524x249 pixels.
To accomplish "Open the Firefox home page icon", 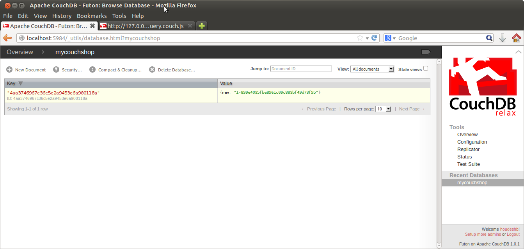I will coord(517,38).
